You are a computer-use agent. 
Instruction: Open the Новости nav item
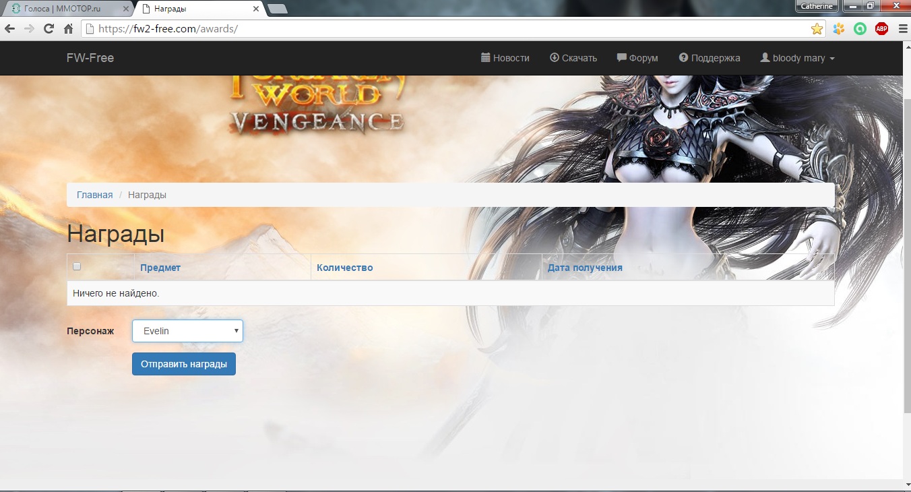[505, 58]
